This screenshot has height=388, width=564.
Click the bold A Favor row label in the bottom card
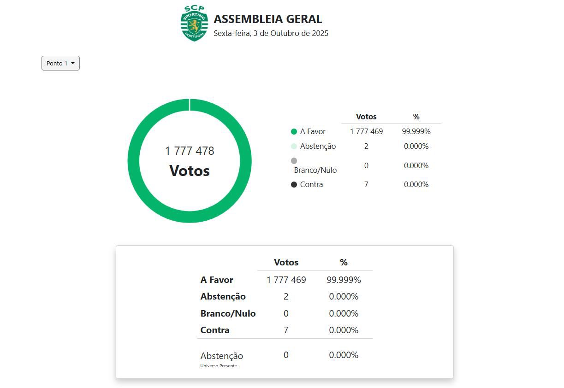point(217,280)
